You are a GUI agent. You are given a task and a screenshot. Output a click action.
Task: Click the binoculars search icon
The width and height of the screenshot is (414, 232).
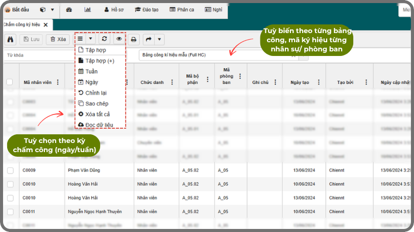coord(10,40)
